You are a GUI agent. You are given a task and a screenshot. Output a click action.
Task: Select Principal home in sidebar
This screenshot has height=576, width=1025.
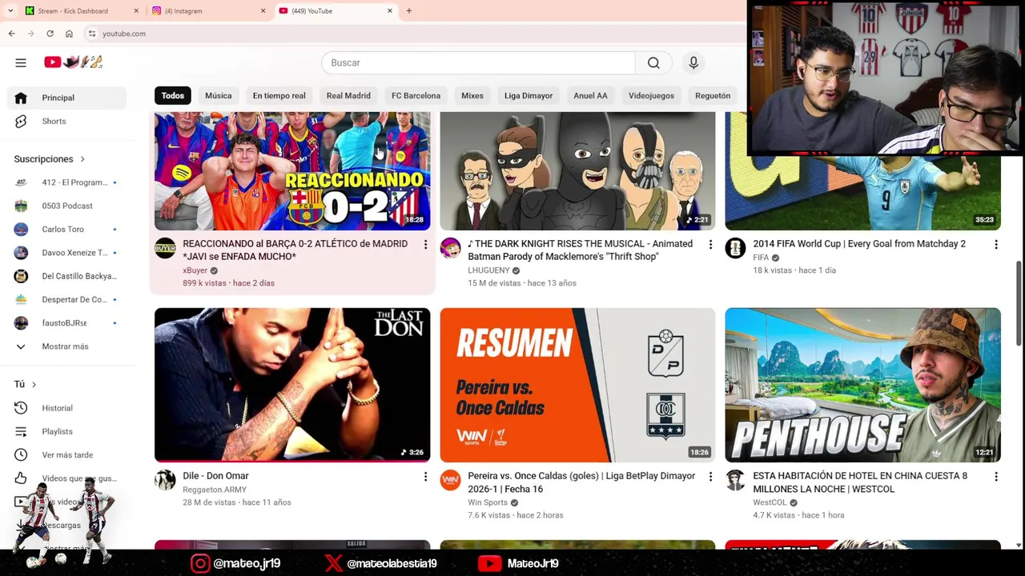(67, 98)
